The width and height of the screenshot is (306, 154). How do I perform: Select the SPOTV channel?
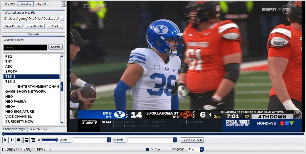[x=31, y=71]
